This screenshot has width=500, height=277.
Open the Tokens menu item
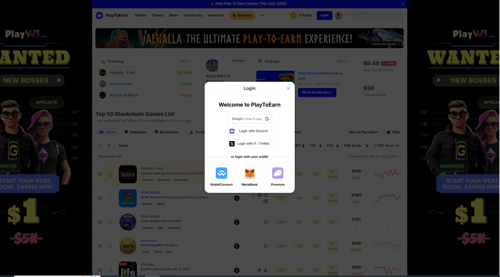(158, 15)
